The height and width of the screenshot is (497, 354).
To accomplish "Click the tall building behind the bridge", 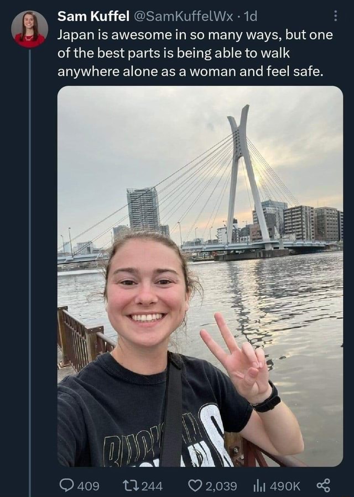I will coord(143,209).
